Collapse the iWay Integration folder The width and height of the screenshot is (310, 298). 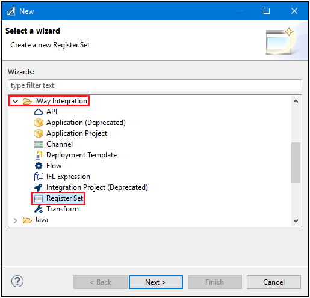16,101
